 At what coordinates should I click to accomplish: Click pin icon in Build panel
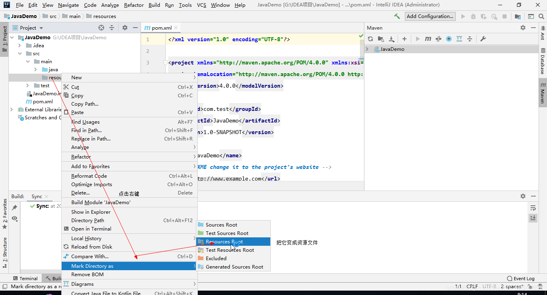pos(14,207)
